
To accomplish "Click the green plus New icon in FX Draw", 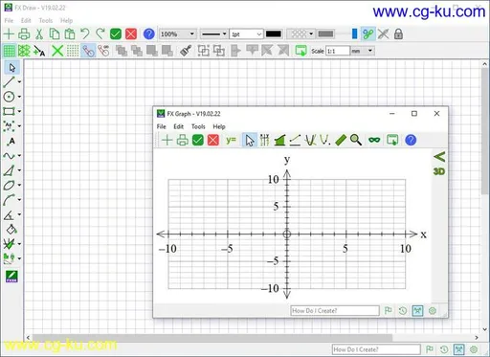I will 9,33.
